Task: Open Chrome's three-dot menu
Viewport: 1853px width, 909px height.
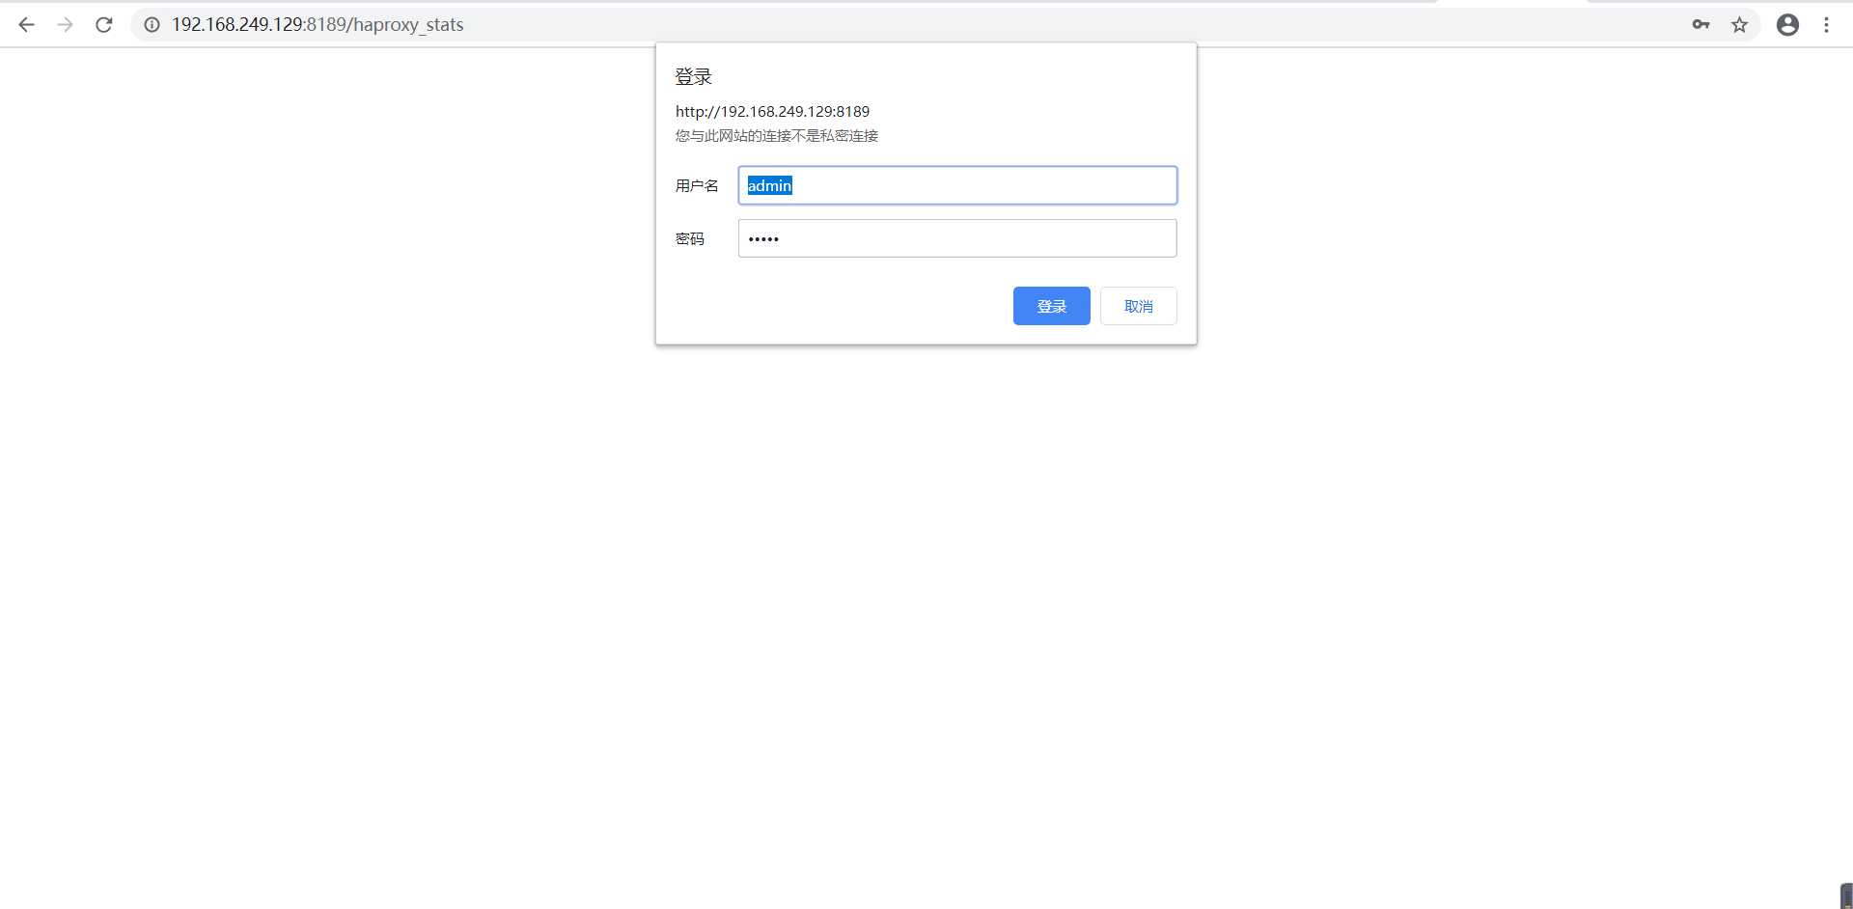Action: 1826,25
